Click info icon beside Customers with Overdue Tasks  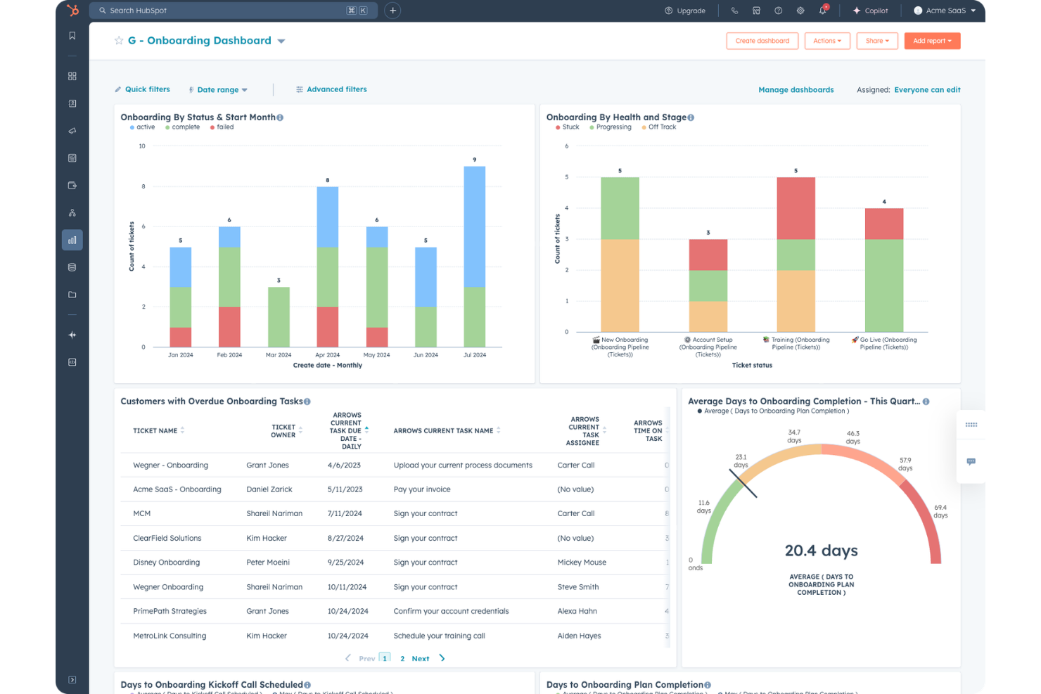307,401
